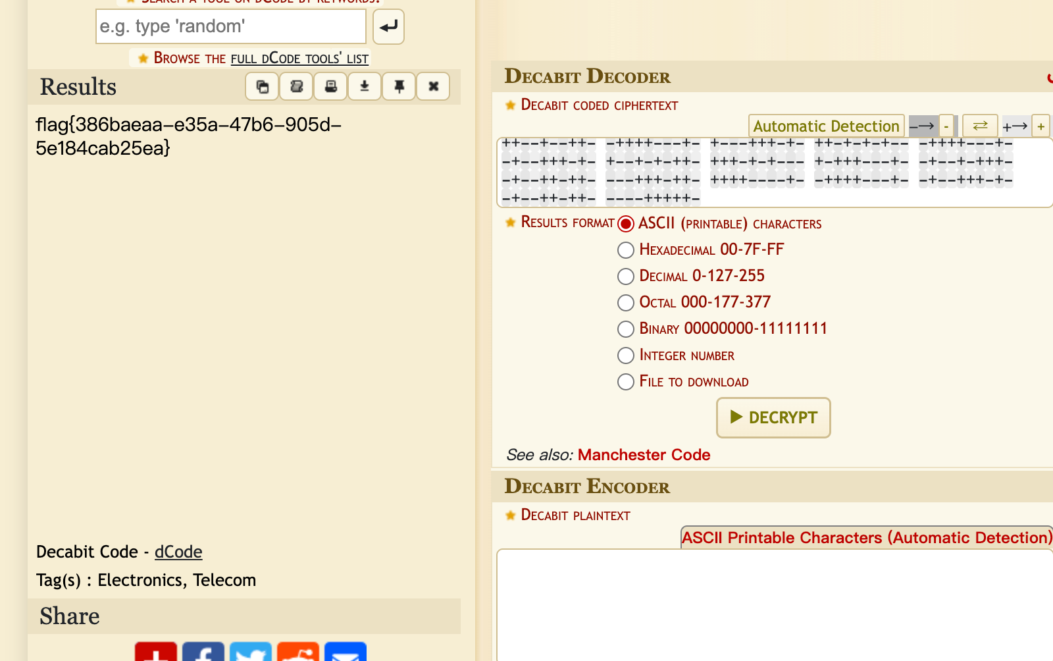The image size is (1053, 661).
Task: Click the 'Decabit Decoder' heading
Action: click(x=588, y=76)
